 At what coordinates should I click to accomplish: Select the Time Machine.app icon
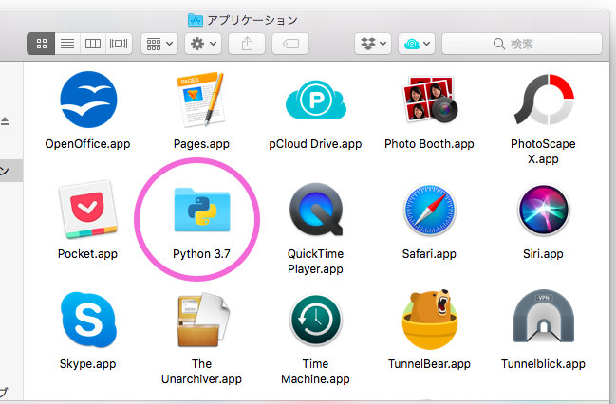point(316,320)
